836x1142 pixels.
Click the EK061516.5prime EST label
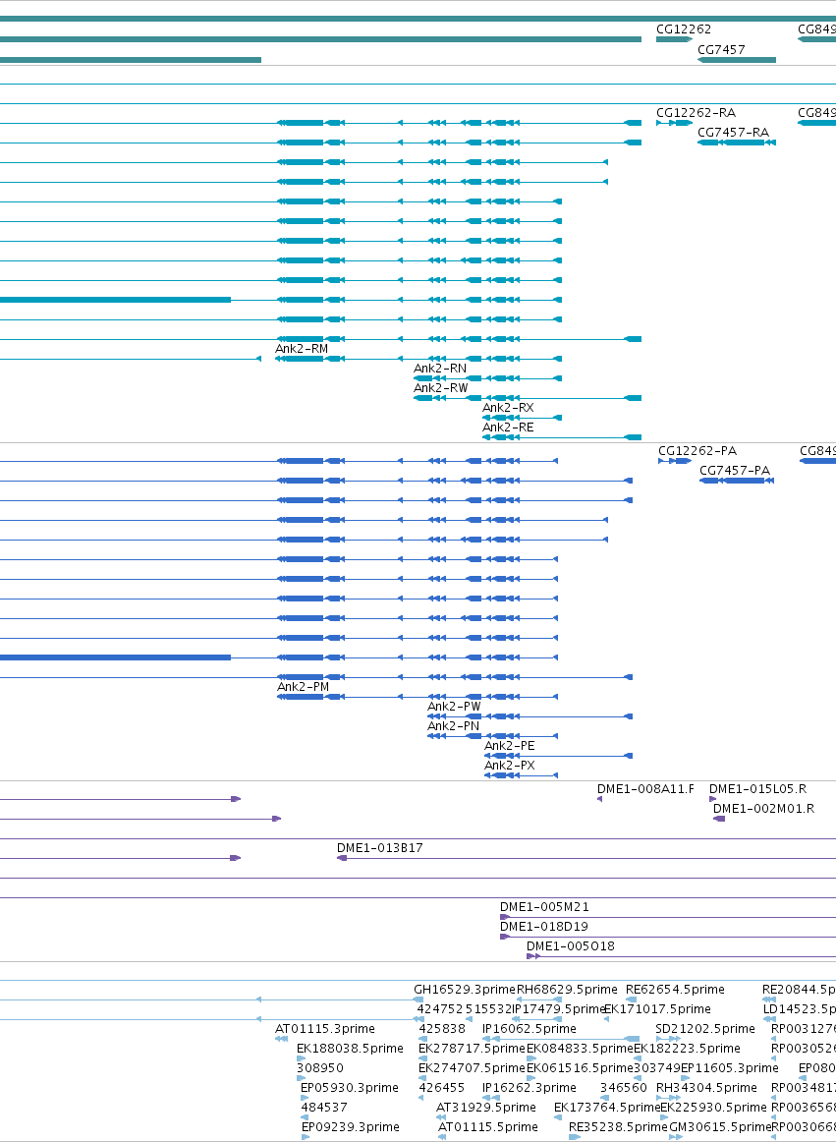coord(580,1067)
